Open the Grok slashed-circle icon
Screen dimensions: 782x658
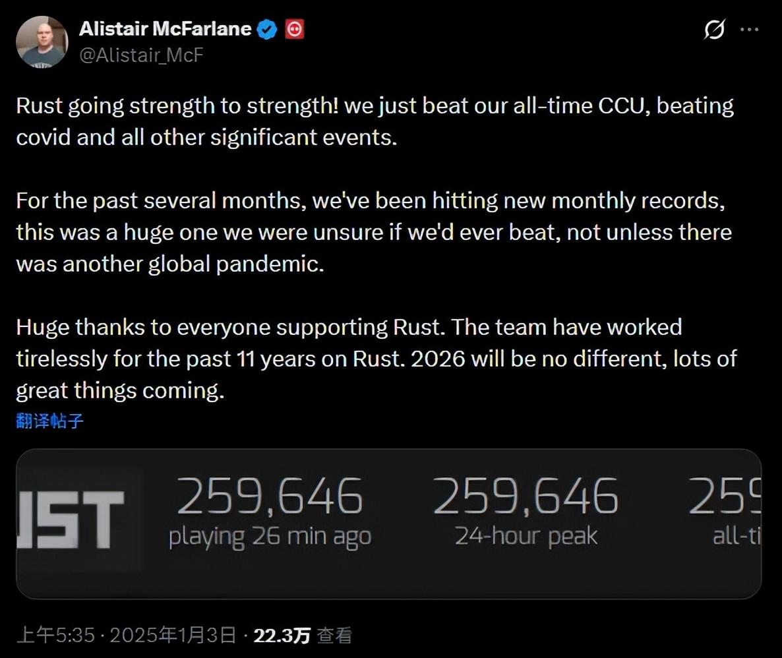[714, 30]
